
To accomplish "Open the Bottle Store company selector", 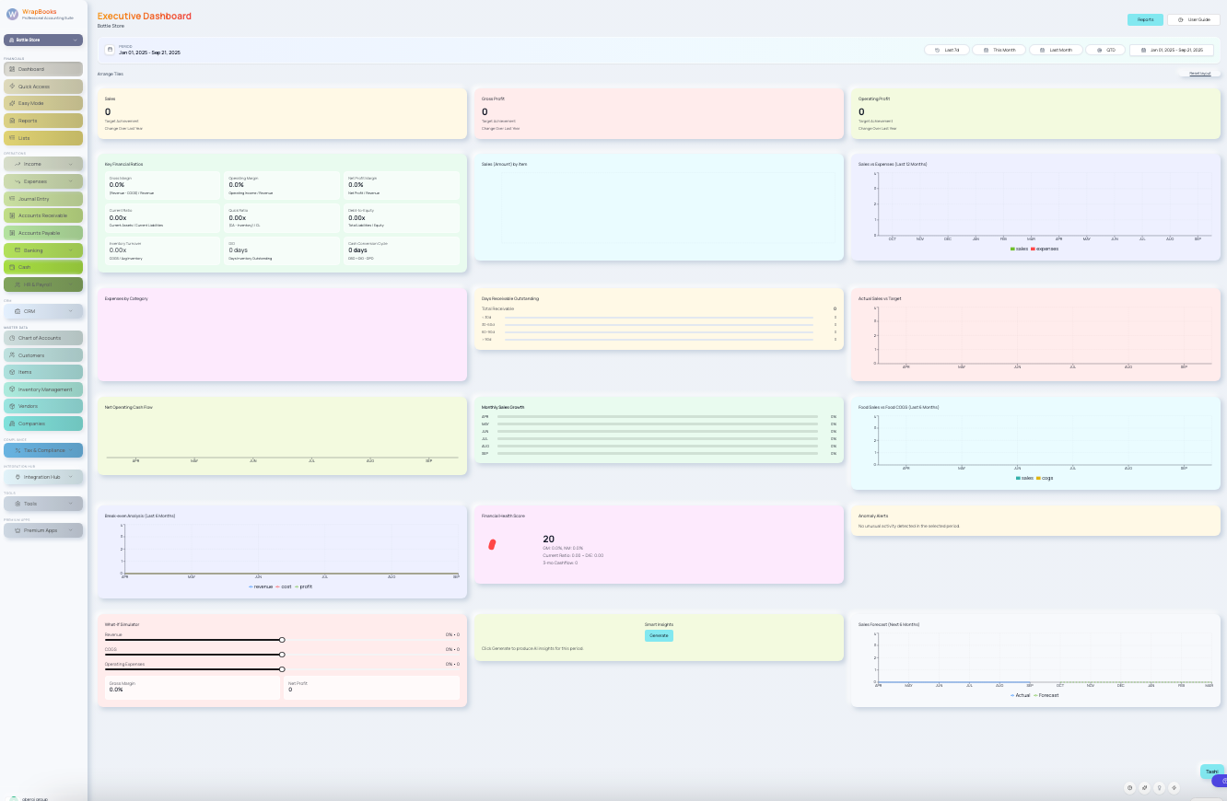I will pyautogui.click(x=43, y=41).
